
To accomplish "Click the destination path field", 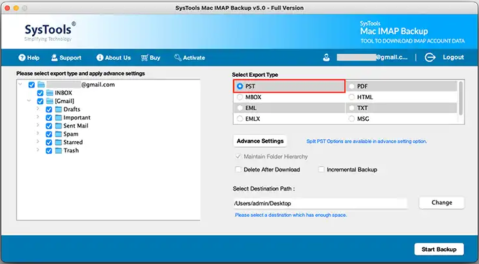I will (x=320, y=204).
